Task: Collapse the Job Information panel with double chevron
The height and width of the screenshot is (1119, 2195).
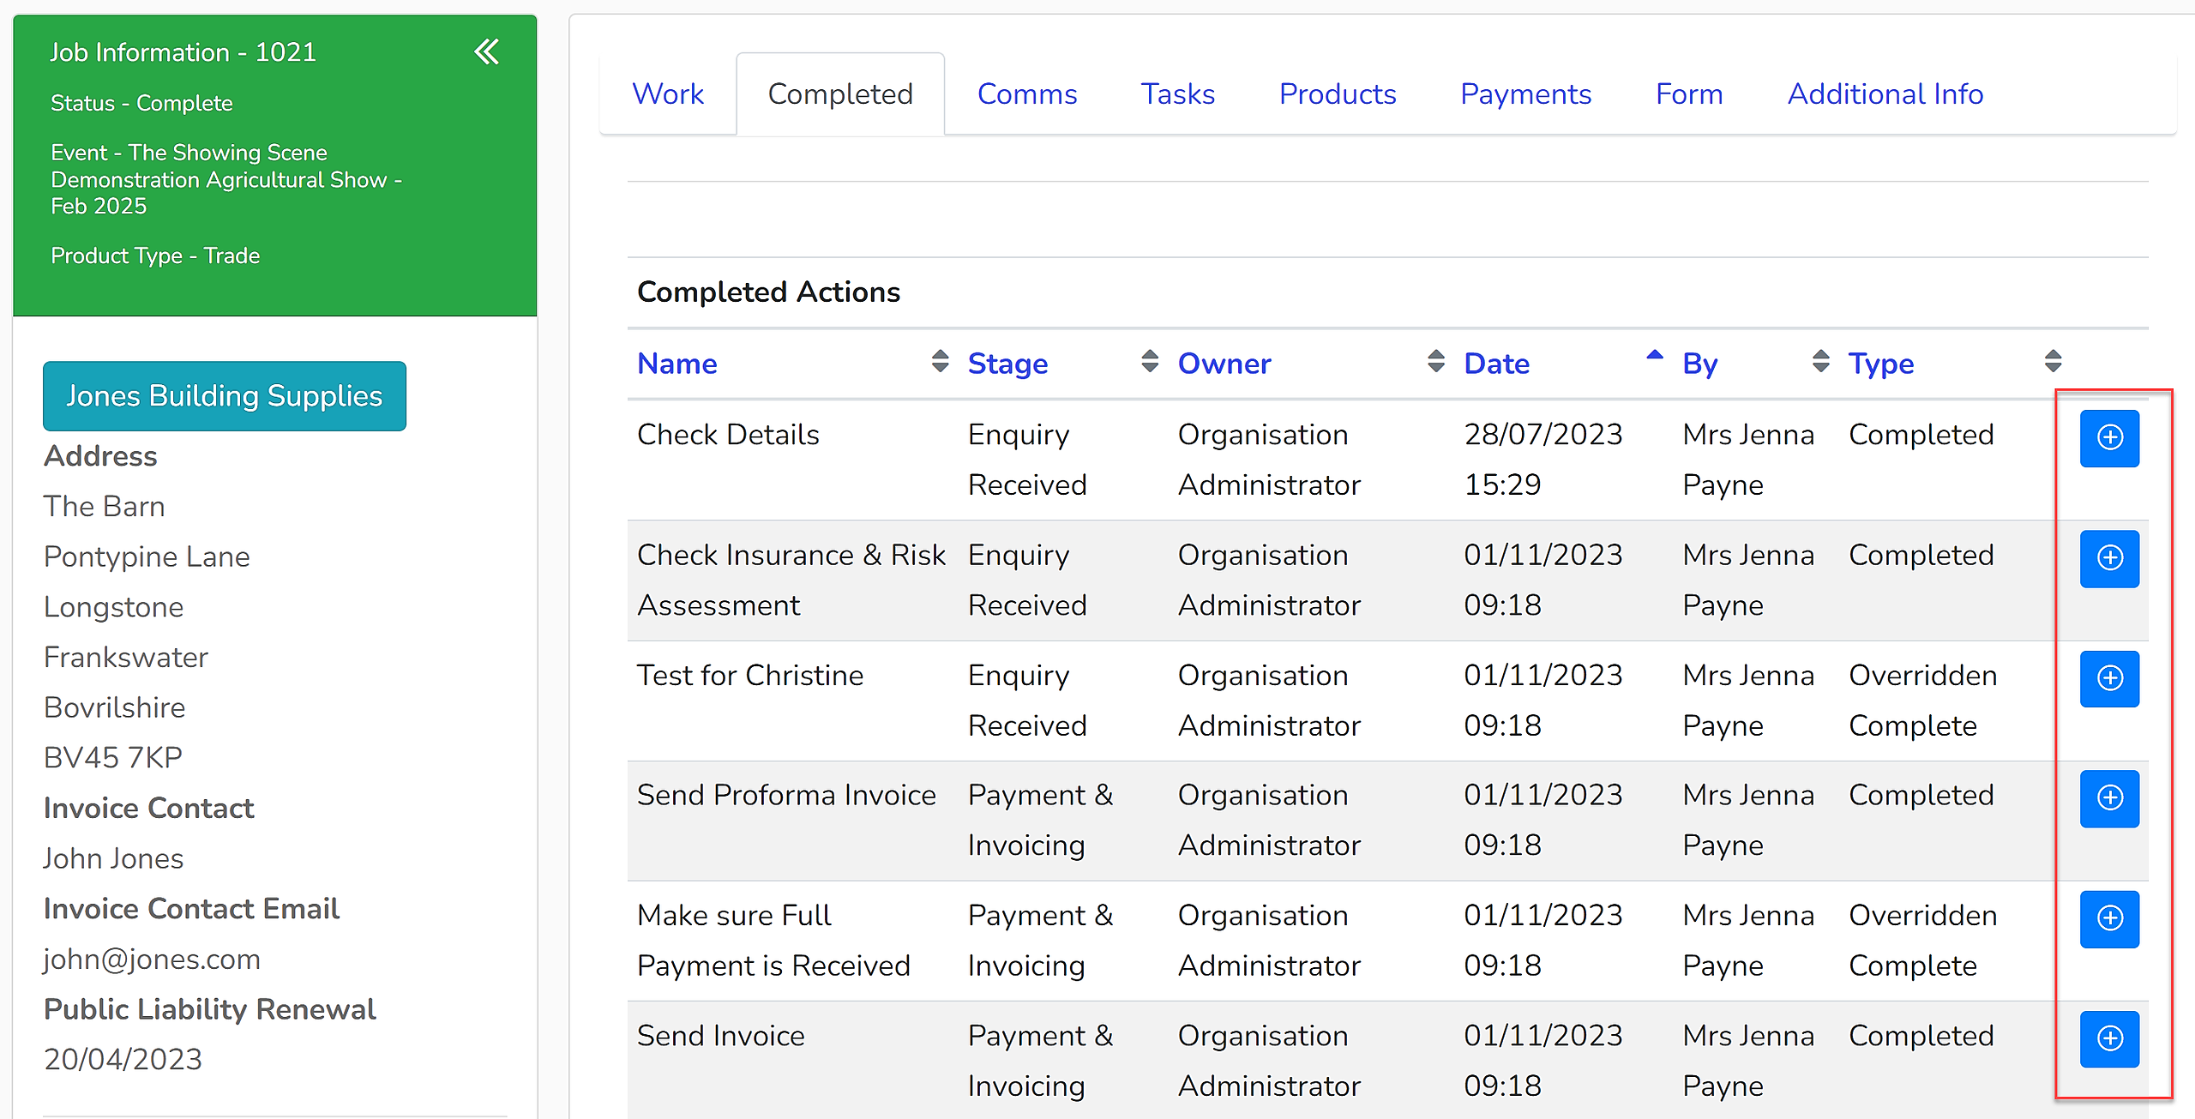Action: tap(486, 52)
